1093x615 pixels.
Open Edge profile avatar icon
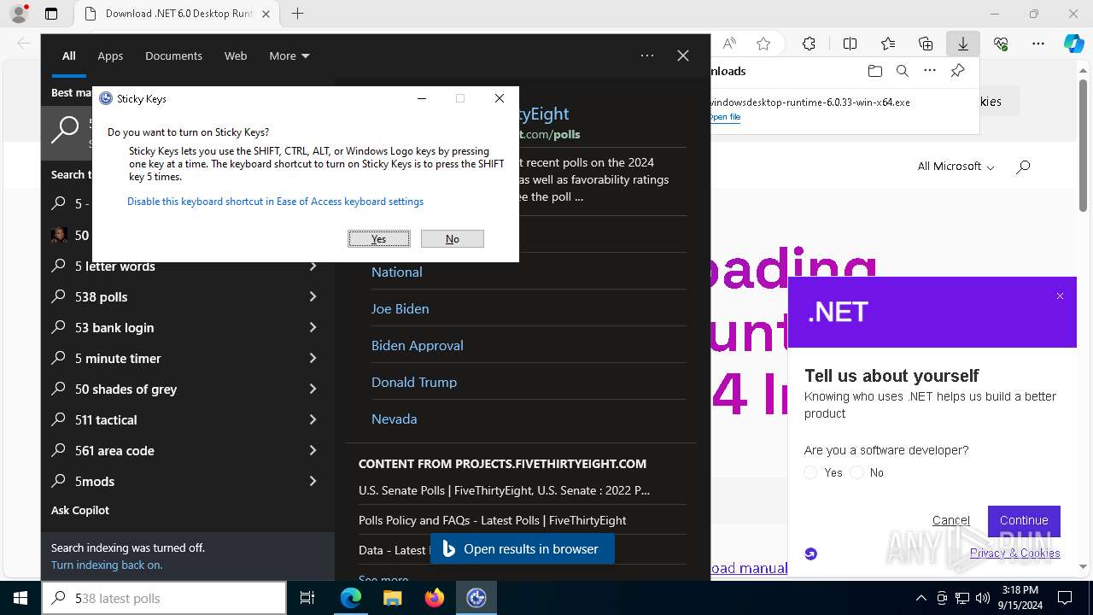pyautogui.click(x=18, y=14)
